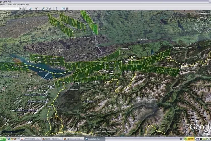Click the compass right arrow
Viewport: 211px width, 141px height.
(207, 25)
